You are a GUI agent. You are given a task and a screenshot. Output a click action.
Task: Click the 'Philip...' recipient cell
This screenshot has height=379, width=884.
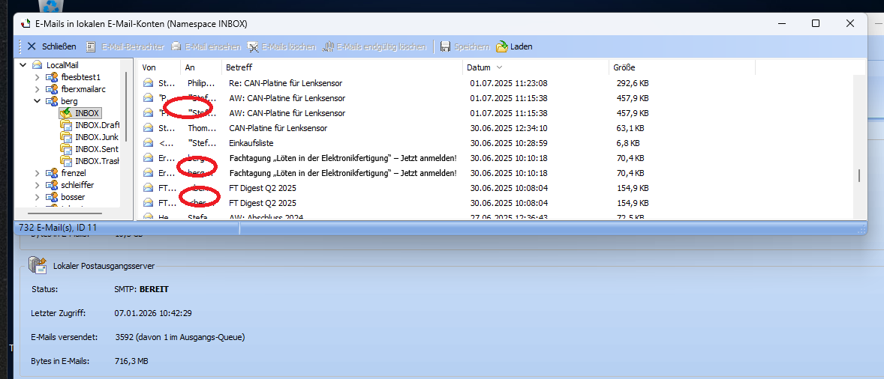pos(201,83)
